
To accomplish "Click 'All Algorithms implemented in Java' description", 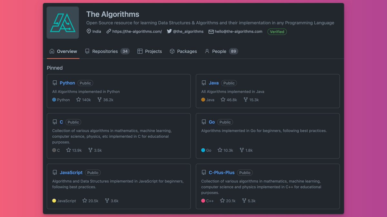I will pyautogui.click(x=233, y=92).
